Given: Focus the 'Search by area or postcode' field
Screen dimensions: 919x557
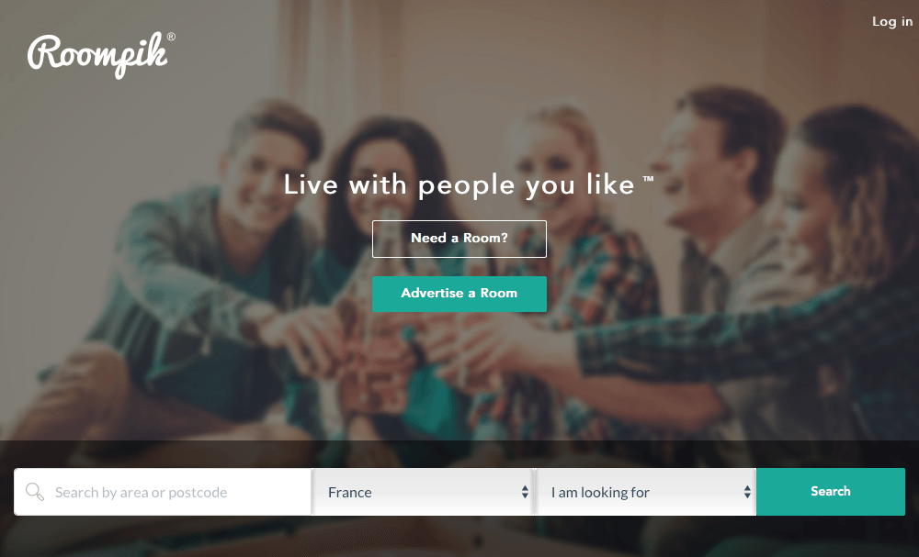Looking at the screenshot, I should [x=163, y=492].
